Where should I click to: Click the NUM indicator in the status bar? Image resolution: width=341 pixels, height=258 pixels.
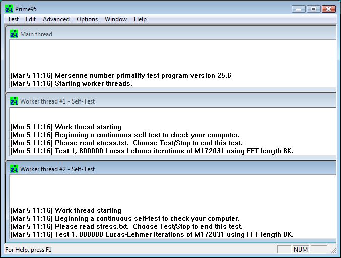(x=301, y=250)
